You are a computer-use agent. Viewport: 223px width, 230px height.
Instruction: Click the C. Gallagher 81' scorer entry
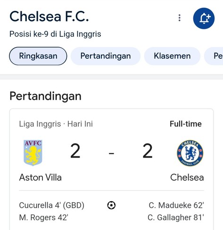[x=176, y=218]
